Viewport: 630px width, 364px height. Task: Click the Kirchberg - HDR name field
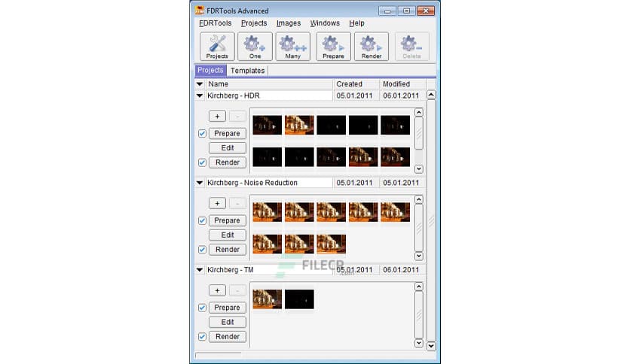(x=269, y=96)
